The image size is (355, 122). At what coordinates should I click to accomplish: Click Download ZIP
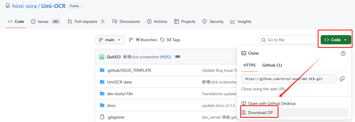coord(260,113)
